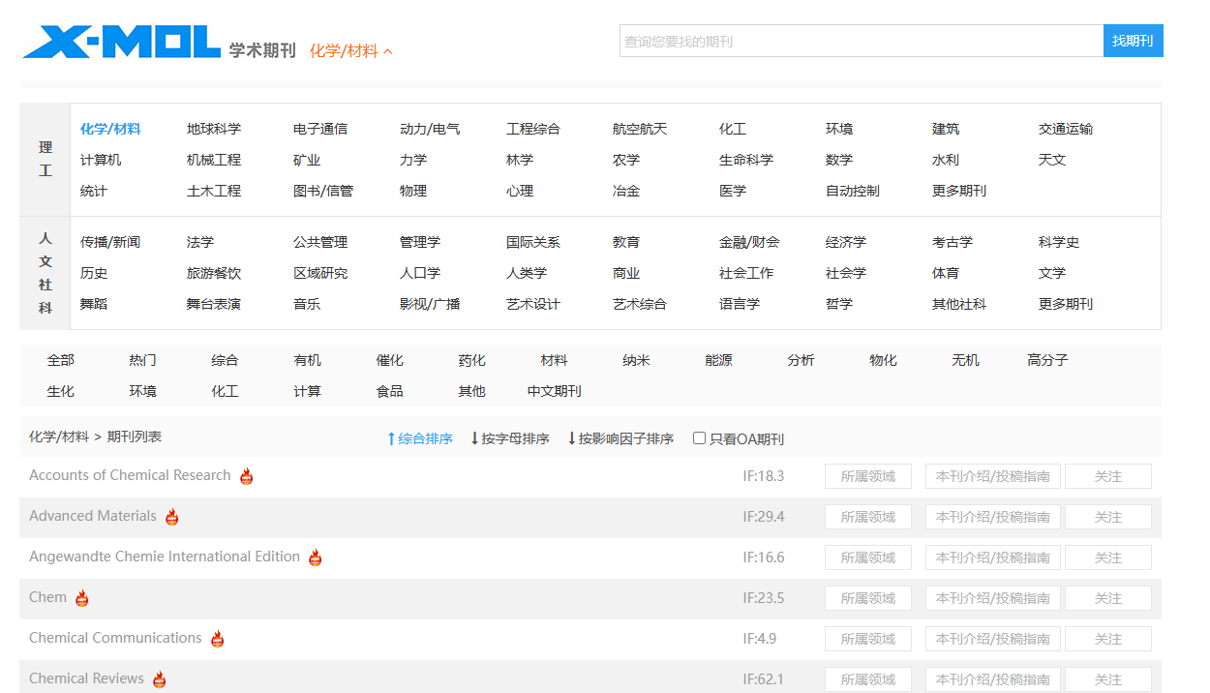The height and width of the screenshot is (693, 1210).
Task: Open the Advanced Materials journal link
Action: click(x=93, y=516)
